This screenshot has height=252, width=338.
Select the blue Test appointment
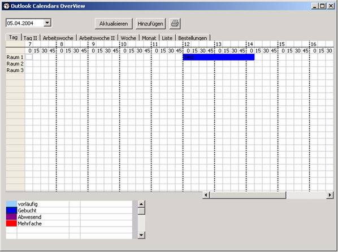[219, 57]
